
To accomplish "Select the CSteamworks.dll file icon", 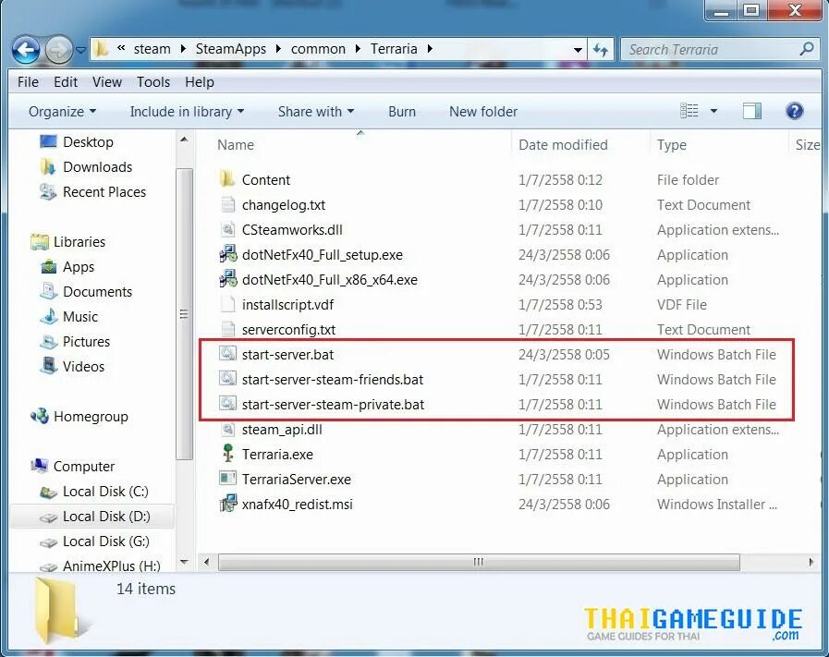I will (227, 229).
